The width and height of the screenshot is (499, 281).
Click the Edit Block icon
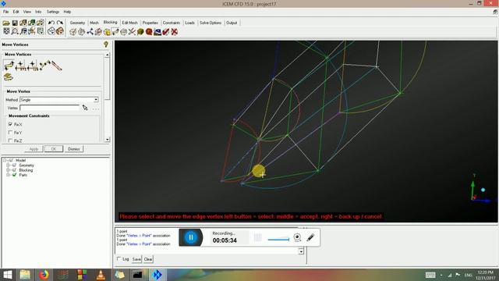coord(98,32)
